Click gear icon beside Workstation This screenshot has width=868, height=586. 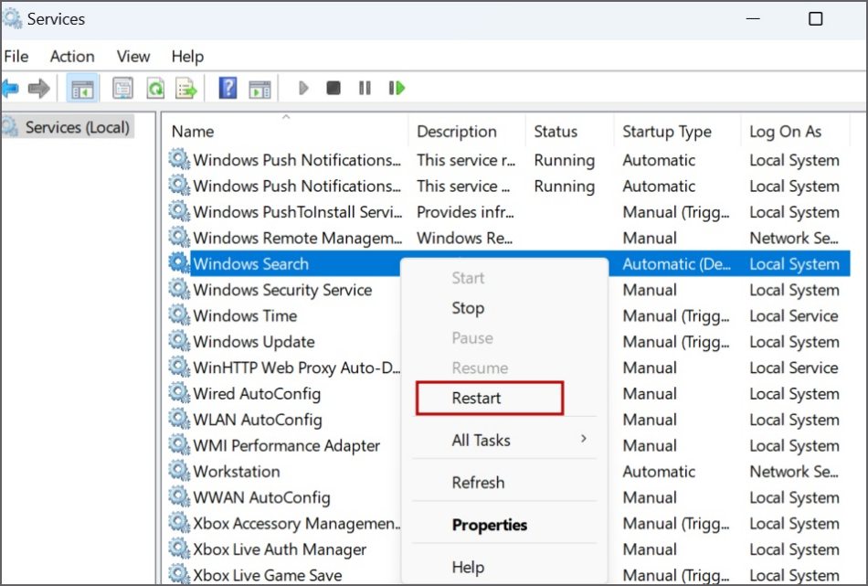tap(179, 470)
